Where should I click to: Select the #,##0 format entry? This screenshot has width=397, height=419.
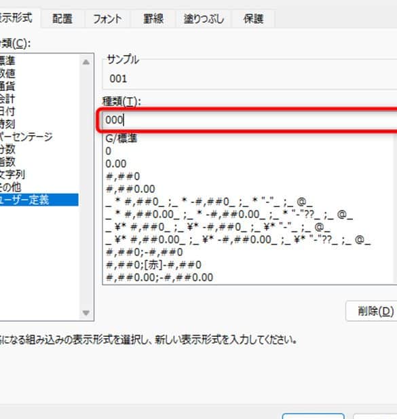(x=123, y=177)
